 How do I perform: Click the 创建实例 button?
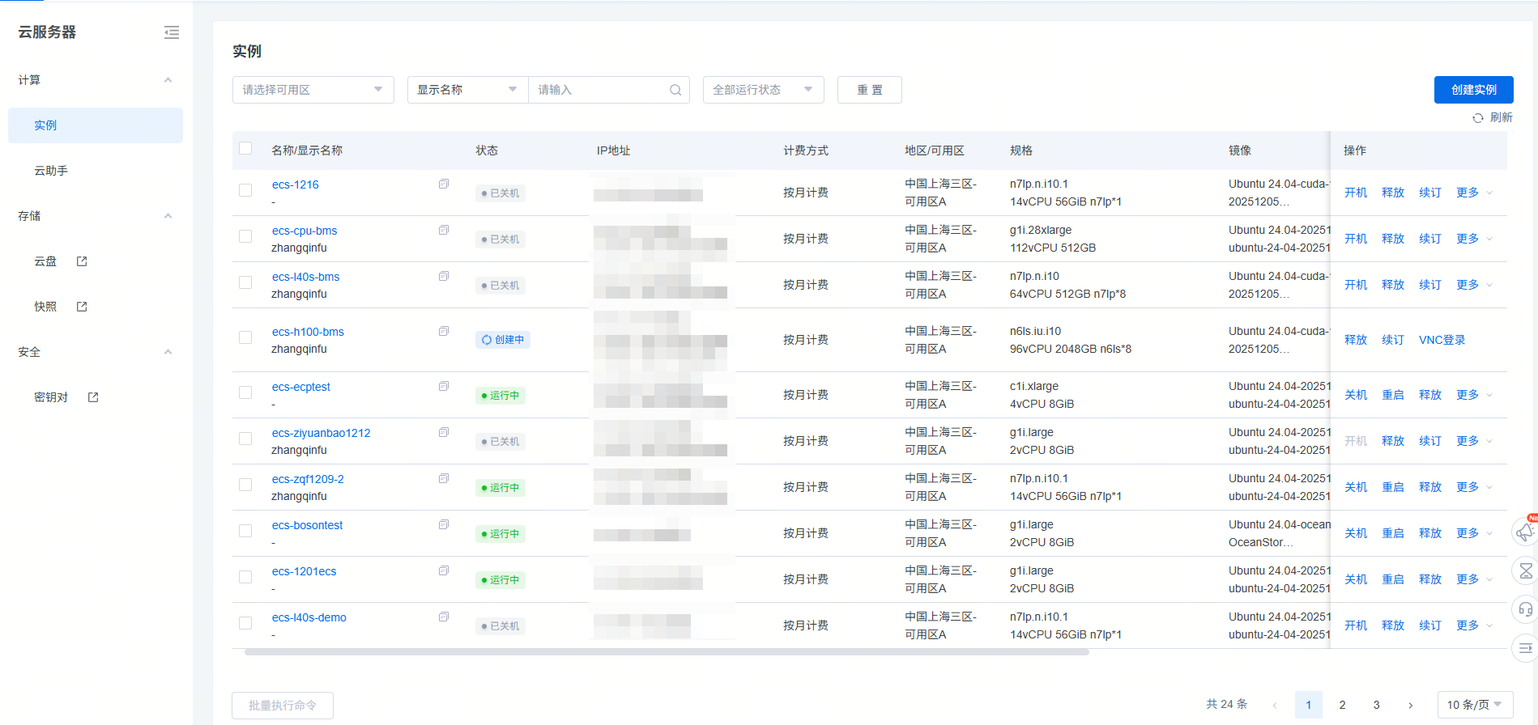click(x=1473, y=90)
